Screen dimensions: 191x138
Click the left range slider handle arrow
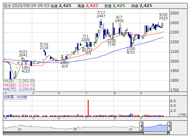tap(141, 126)
